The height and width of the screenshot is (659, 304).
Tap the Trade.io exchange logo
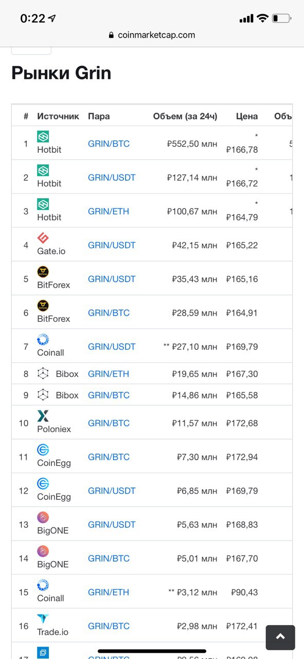click(x=43, y=619)
